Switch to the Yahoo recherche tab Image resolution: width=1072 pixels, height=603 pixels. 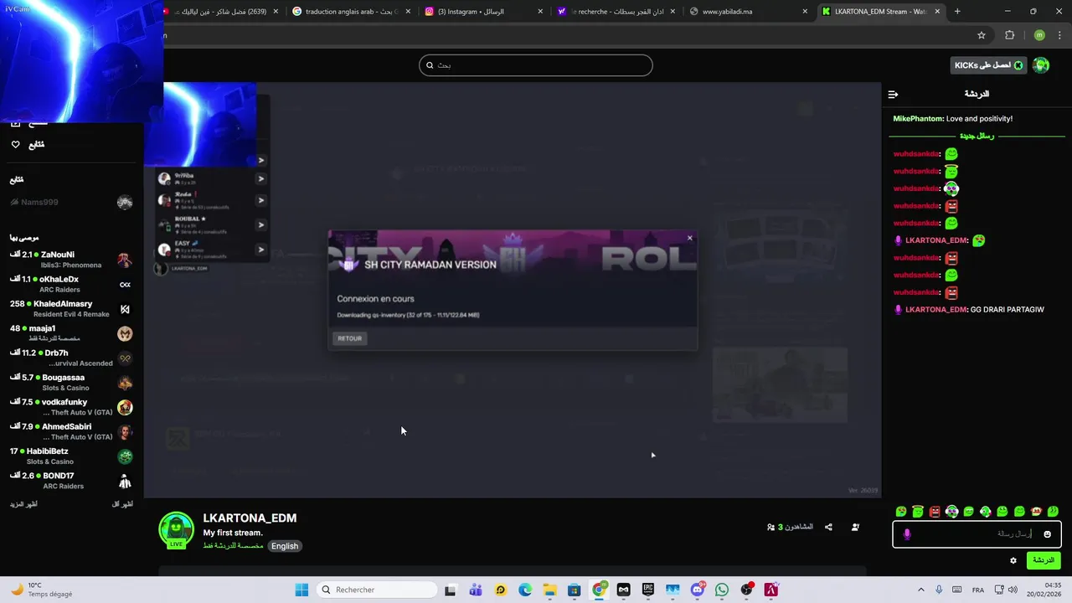616,12
